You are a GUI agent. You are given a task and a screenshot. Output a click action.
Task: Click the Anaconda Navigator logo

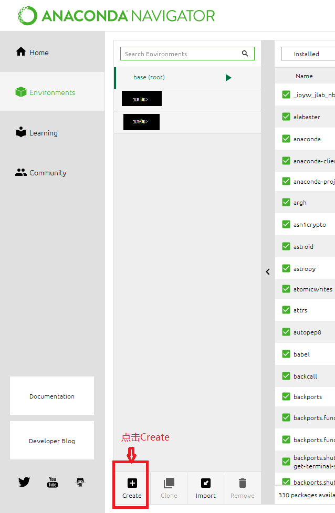[x=117, y=16]
